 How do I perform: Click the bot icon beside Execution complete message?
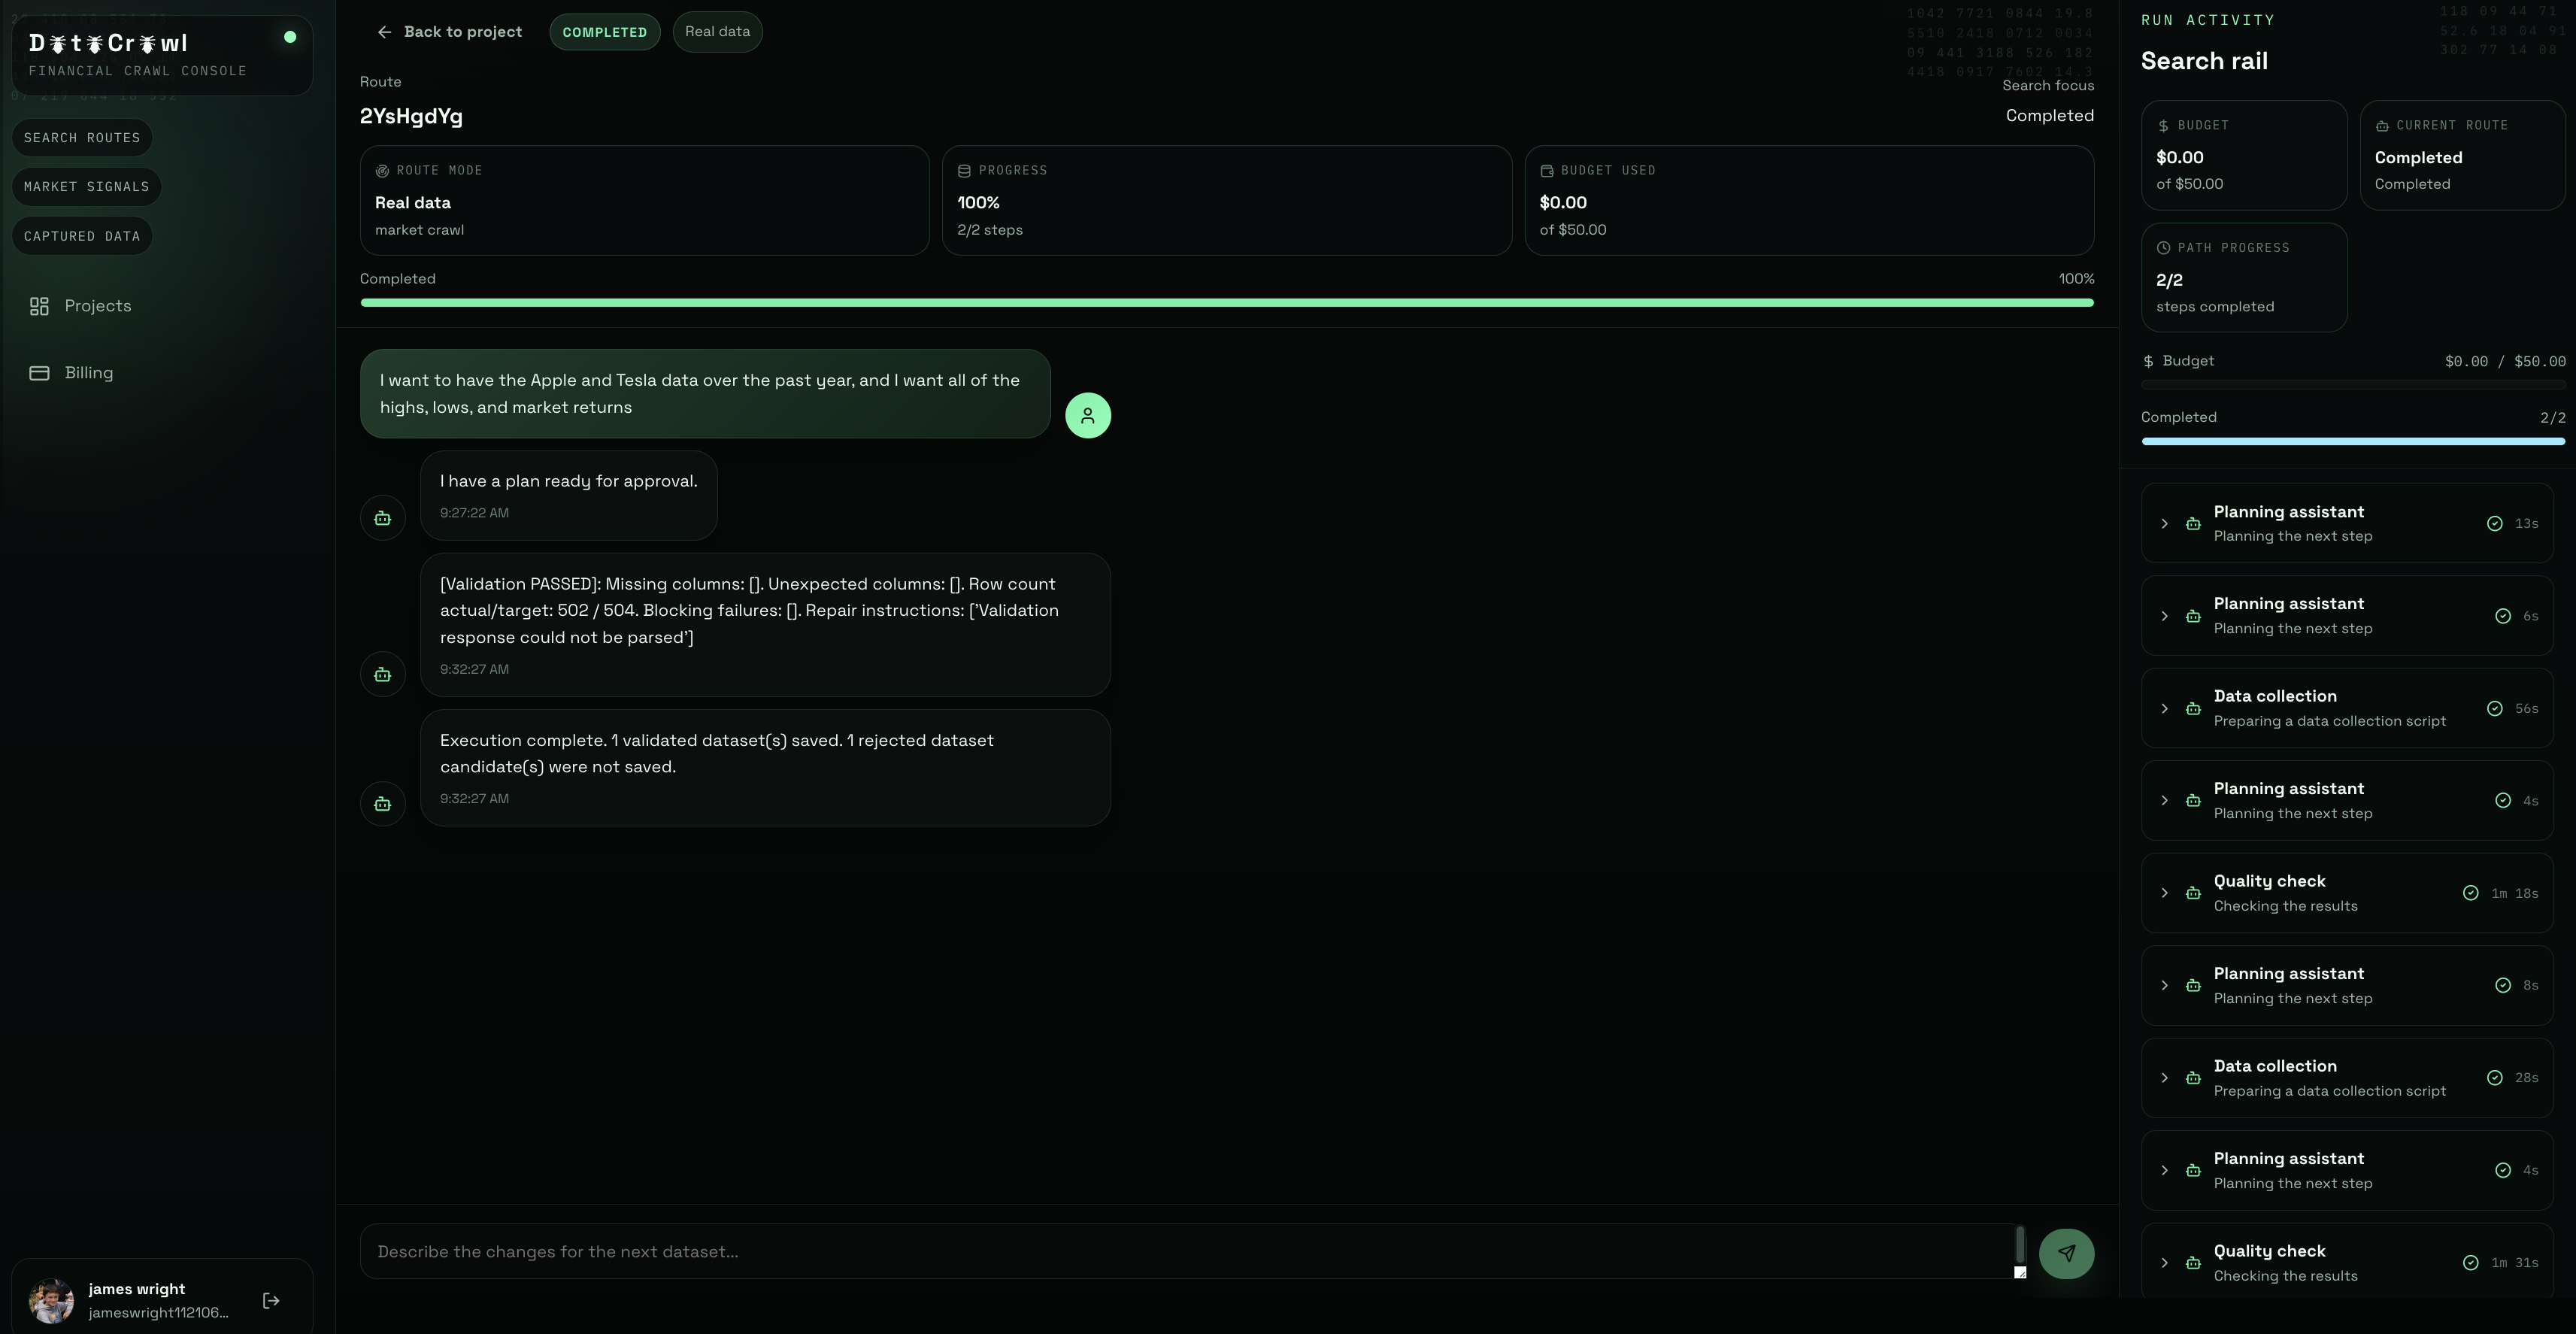(382, 804)
